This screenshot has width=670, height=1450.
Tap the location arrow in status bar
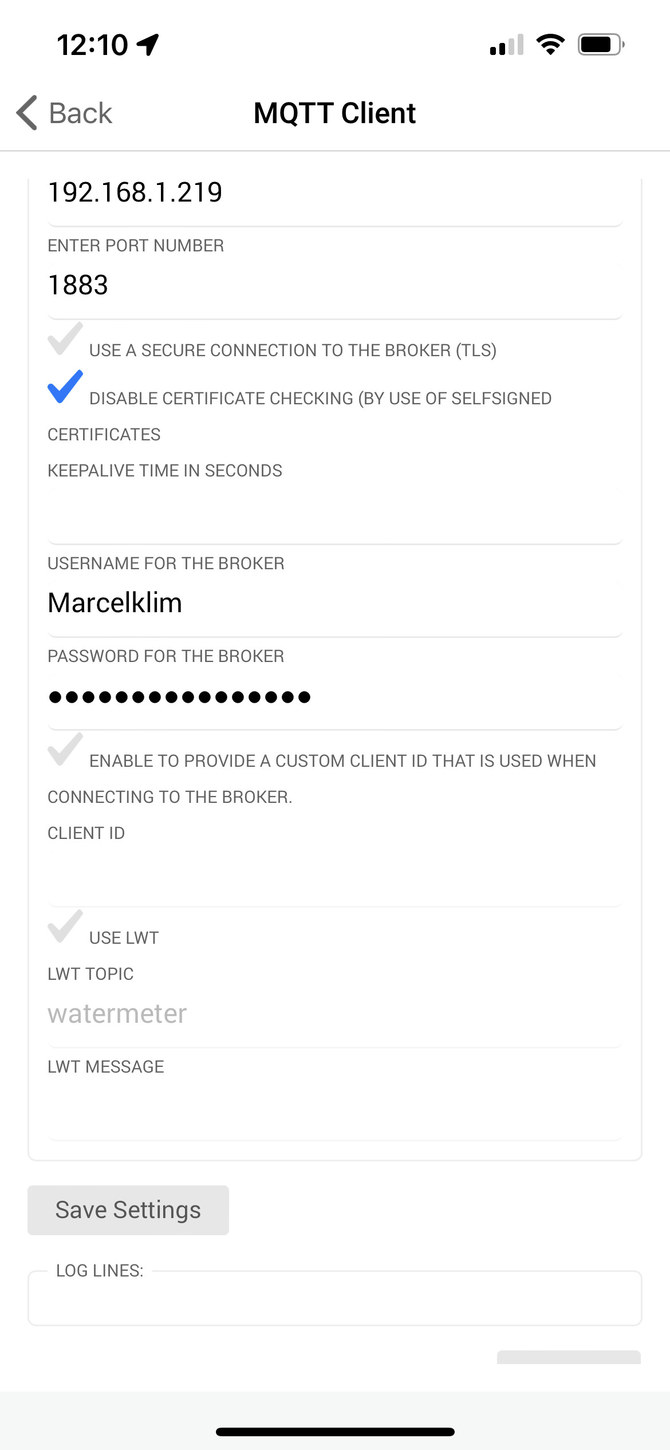click(x=148, y=45)
